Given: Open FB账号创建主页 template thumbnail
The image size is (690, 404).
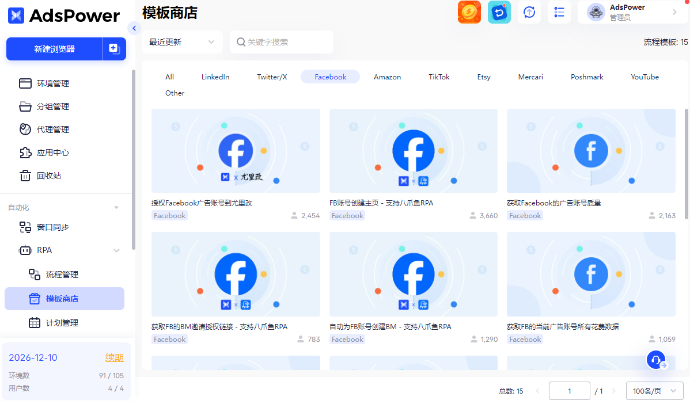Looking at the screenshot, I should (413, 151).
